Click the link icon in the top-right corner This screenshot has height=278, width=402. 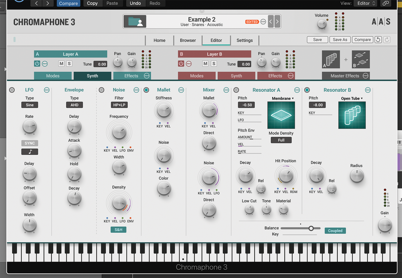[386, 3]
